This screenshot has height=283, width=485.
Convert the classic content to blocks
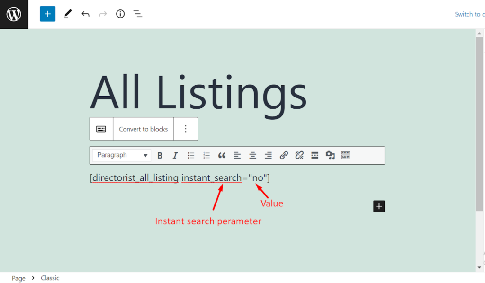143,129
